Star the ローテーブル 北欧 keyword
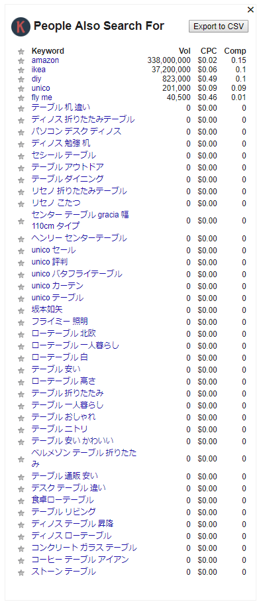This screenshot has height=606, width=265. 21,335
